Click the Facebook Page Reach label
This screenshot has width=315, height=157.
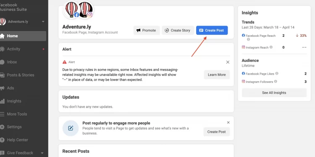click(x=260, y=36)
